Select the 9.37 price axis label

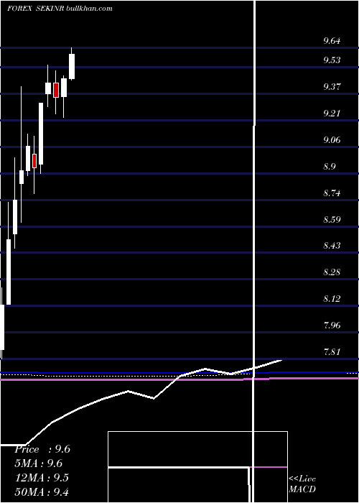332,87
